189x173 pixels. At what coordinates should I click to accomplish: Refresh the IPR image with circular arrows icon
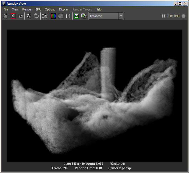pyautogui.click(x=36, y=16)
